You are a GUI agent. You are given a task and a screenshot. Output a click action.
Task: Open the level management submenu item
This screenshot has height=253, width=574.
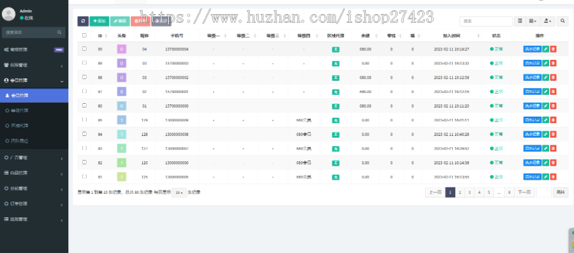click(x=34, y=110)
